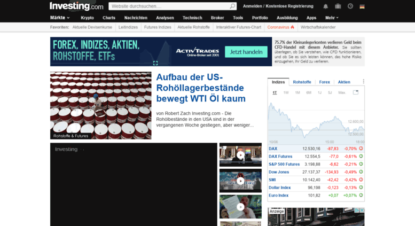Open the Wirtschaftskalender link
This screenshot has height=226, width=415.
(318, 27)
